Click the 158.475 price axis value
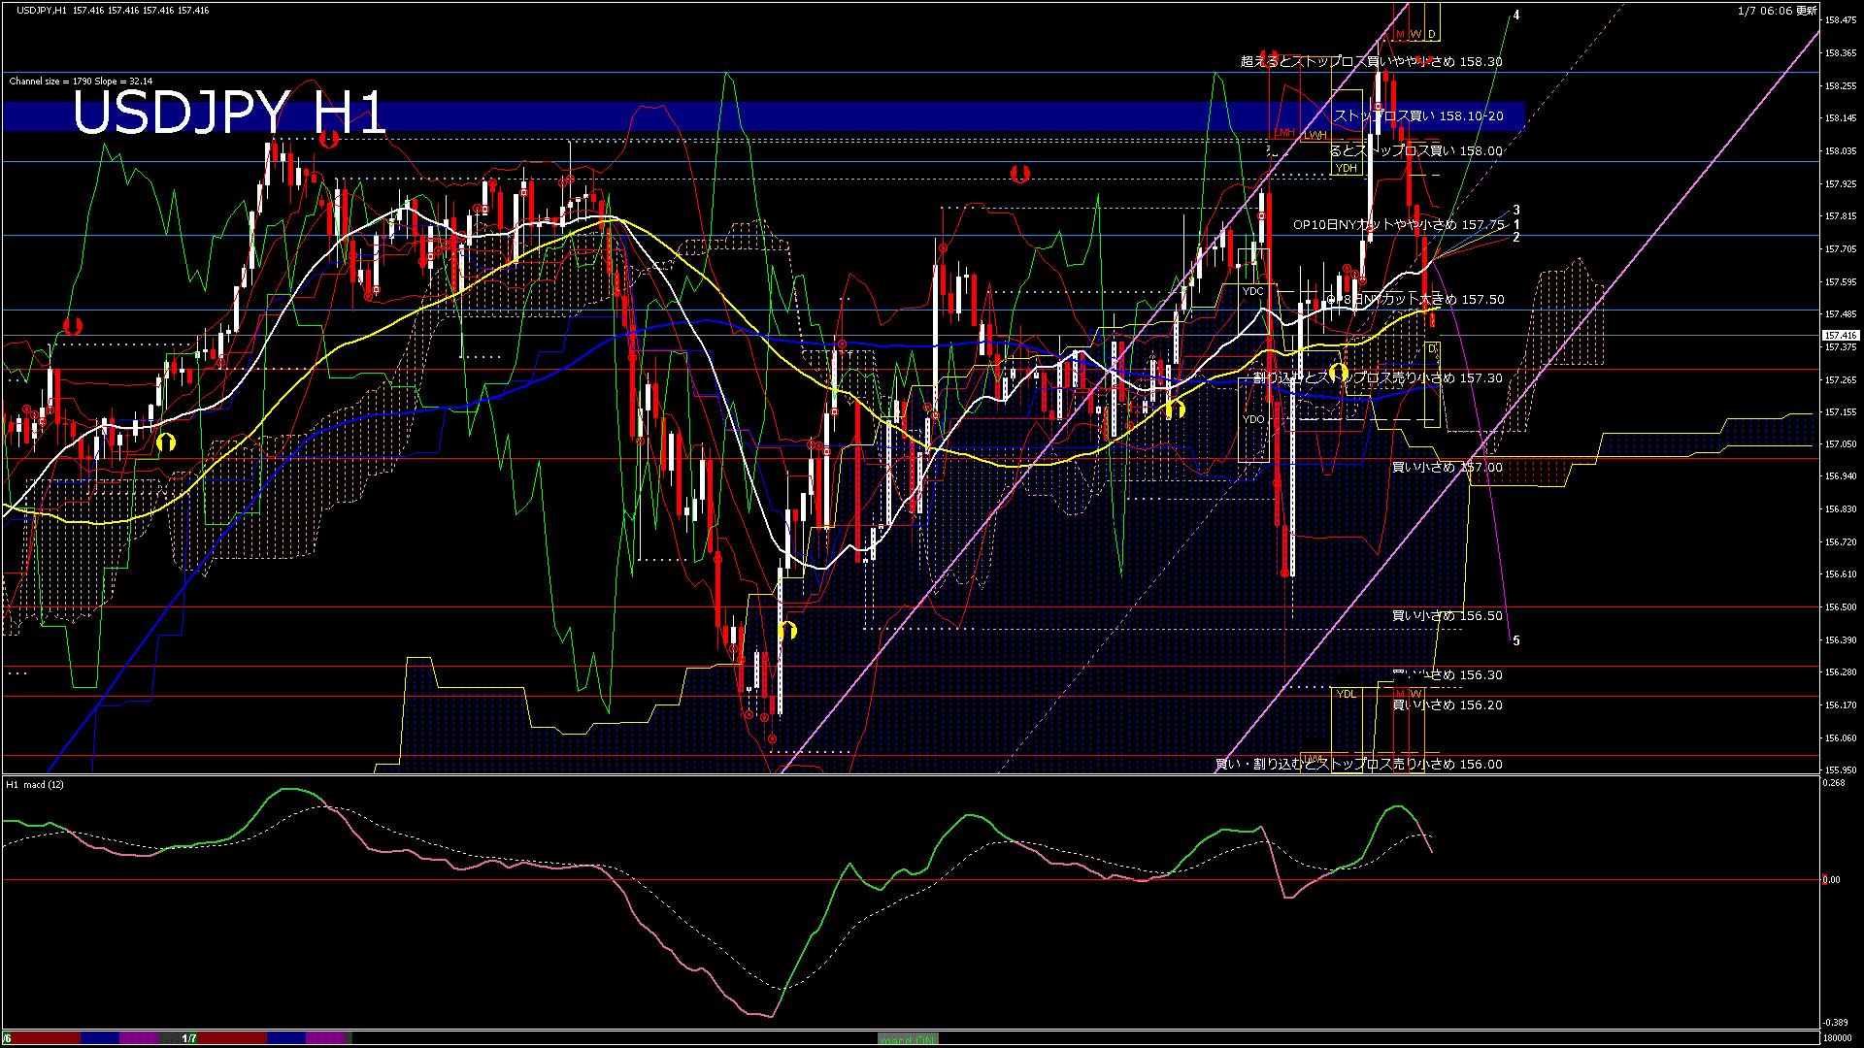The width and height of the screenshot is (1864, 1048). [x=1841, y=20]
